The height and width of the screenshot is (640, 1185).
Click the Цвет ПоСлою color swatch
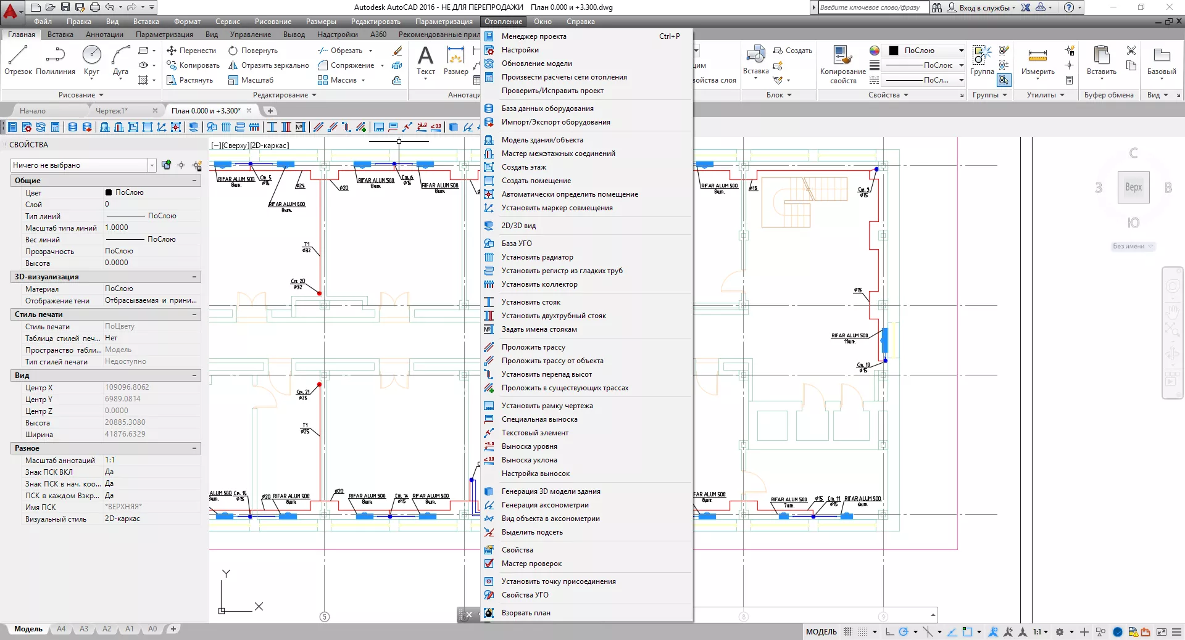pos(109,192)
